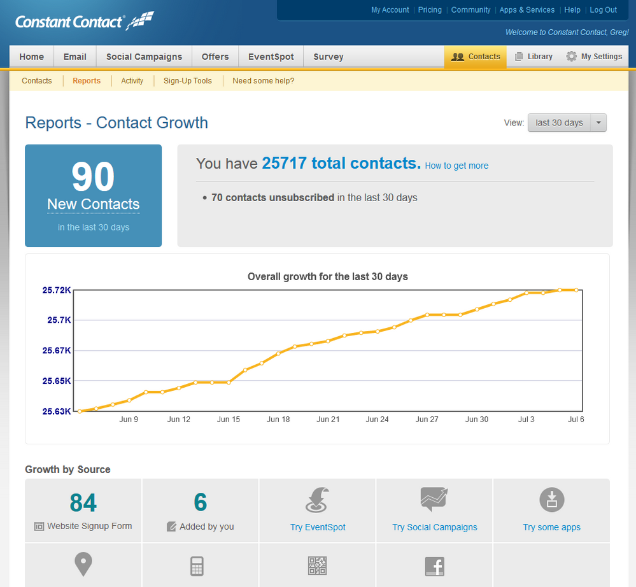
Task: Click the My Settings gear icon
Action: [x=570, y=56]
